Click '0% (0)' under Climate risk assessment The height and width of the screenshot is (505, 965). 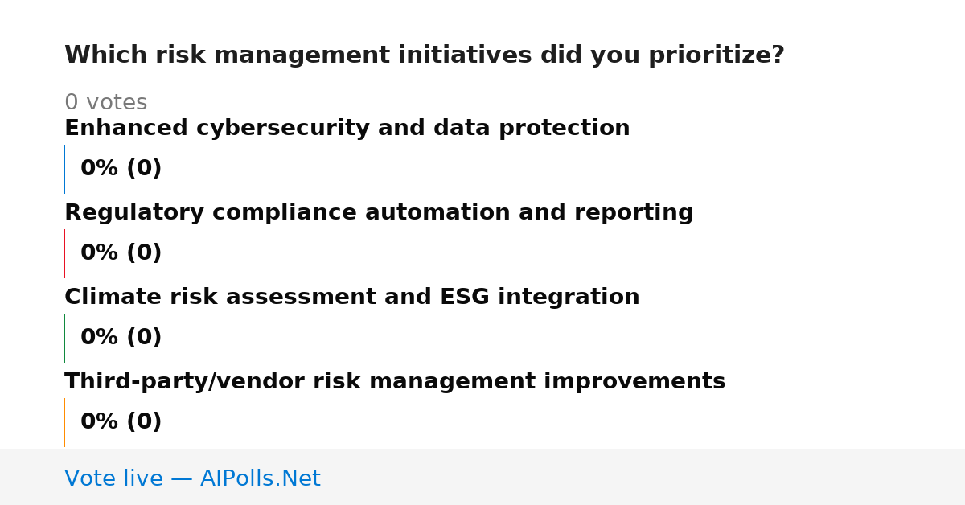coord(121,338)
